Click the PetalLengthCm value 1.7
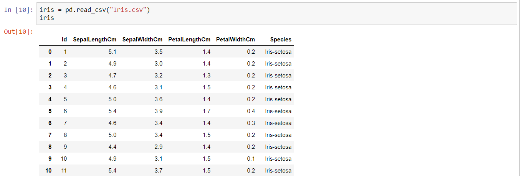This screenshot has height=176, width=521. coord(207,111)
